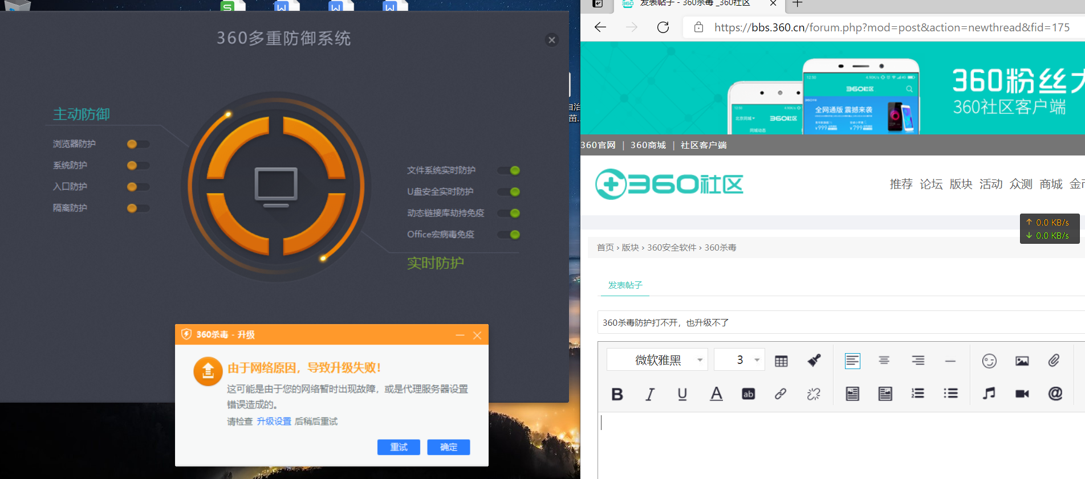The image size is (1085, 479).
Task: Click the 确定 button in upgrade dialog
Action: (449, 447)
